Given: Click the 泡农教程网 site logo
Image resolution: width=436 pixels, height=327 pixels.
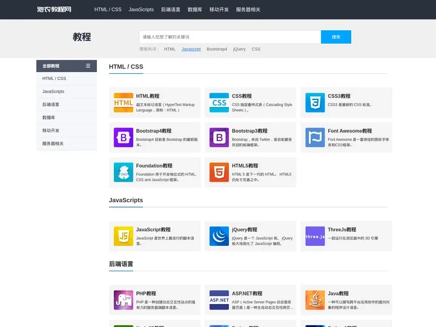Looking at the screenshot, I should click(54, 10).
